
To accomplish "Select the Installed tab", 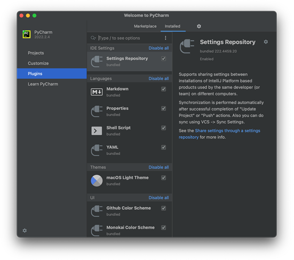I will tap(172, 26).
